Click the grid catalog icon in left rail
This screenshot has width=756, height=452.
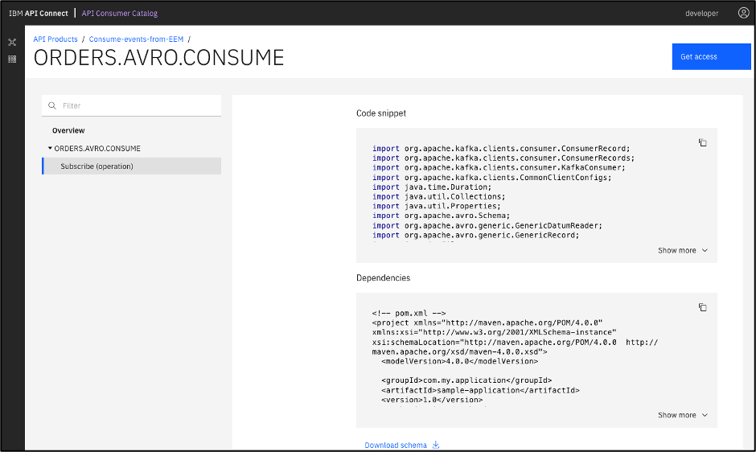[x=12, y=59]
